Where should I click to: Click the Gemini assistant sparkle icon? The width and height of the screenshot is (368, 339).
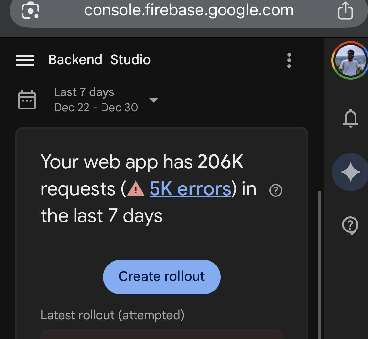pyautogui.click(x=350, y=172)
